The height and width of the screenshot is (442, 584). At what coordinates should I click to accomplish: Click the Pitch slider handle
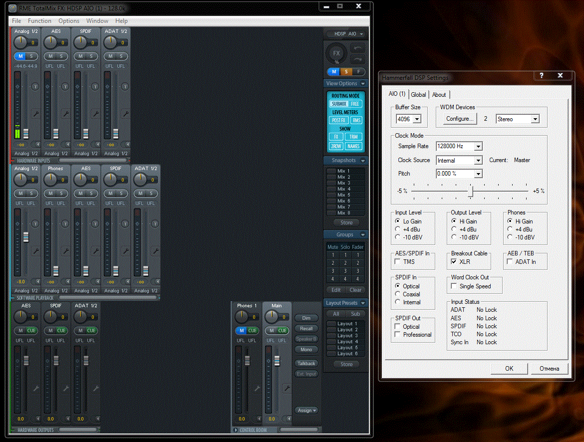470,191
